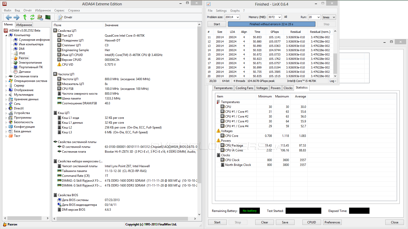Open the Problem size dropdown in LinX
Viewport: 408px width, 229px height.
pyautogui.click(x=238, y=17)
